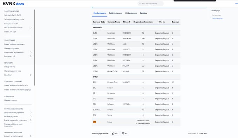This screenshot has width=238, height=138.
Task: Open Manage customers page
Action: [12, 49]
